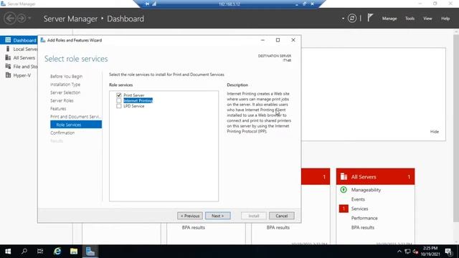Open the Action Center notification icon
This screenshot has height=258, width=459.
[x=448, y=252]
